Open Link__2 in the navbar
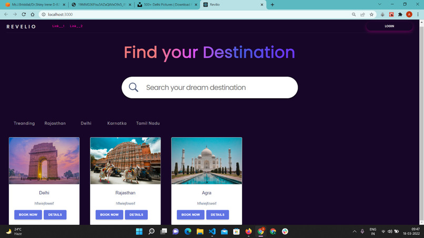The image size is (424, 238). 76,26
